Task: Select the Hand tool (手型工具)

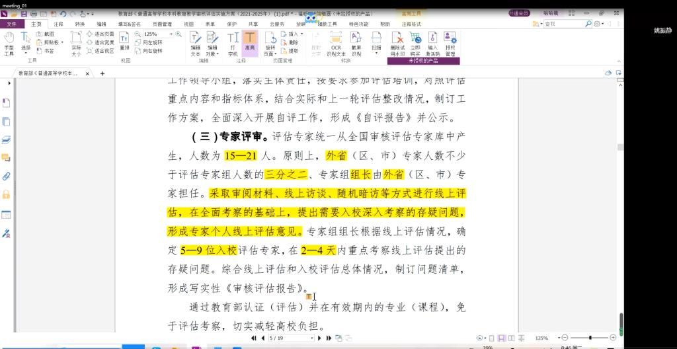Action: [x=9, y=43]
